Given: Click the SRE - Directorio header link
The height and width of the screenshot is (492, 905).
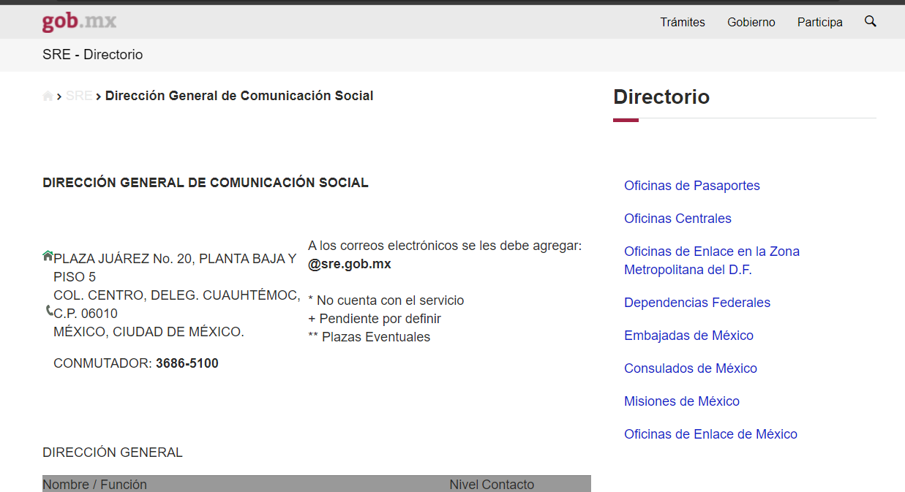Looking at the screenshot, I should click(x=92, y=54).
